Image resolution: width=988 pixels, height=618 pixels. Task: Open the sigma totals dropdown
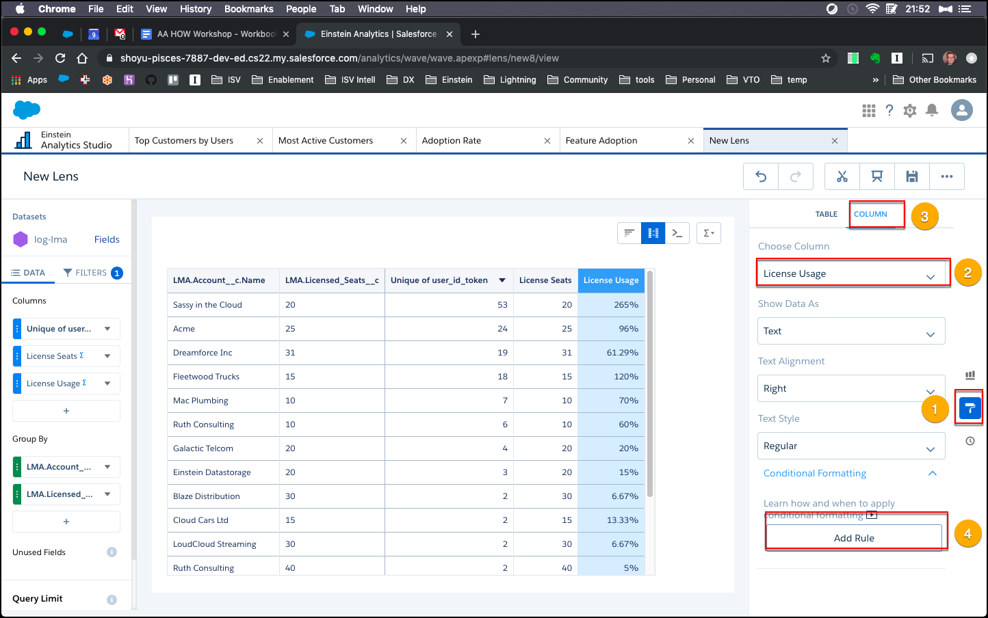pos(709,233)
